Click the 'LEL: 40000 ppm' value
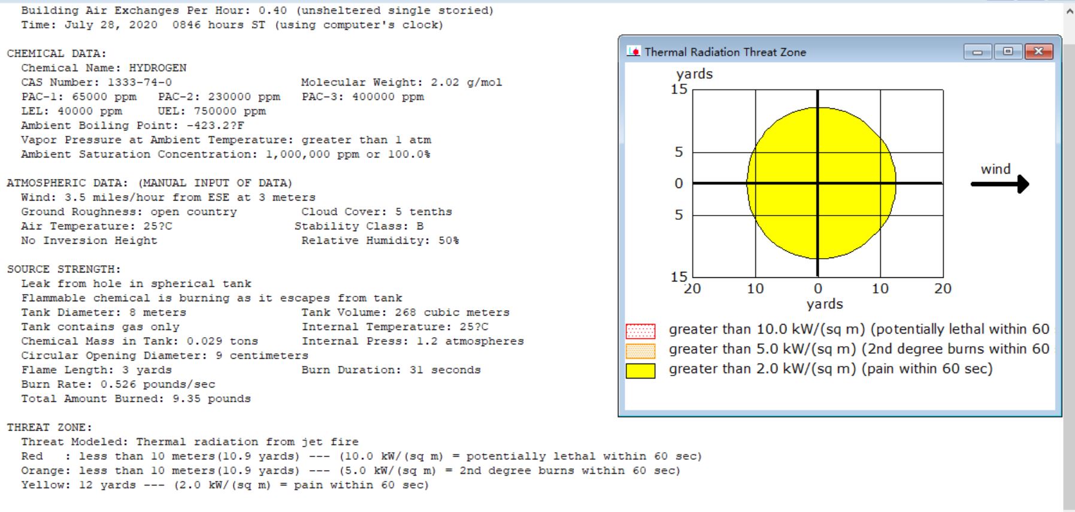The width and height of the screenshot is (1075, 512). [71, 111]
